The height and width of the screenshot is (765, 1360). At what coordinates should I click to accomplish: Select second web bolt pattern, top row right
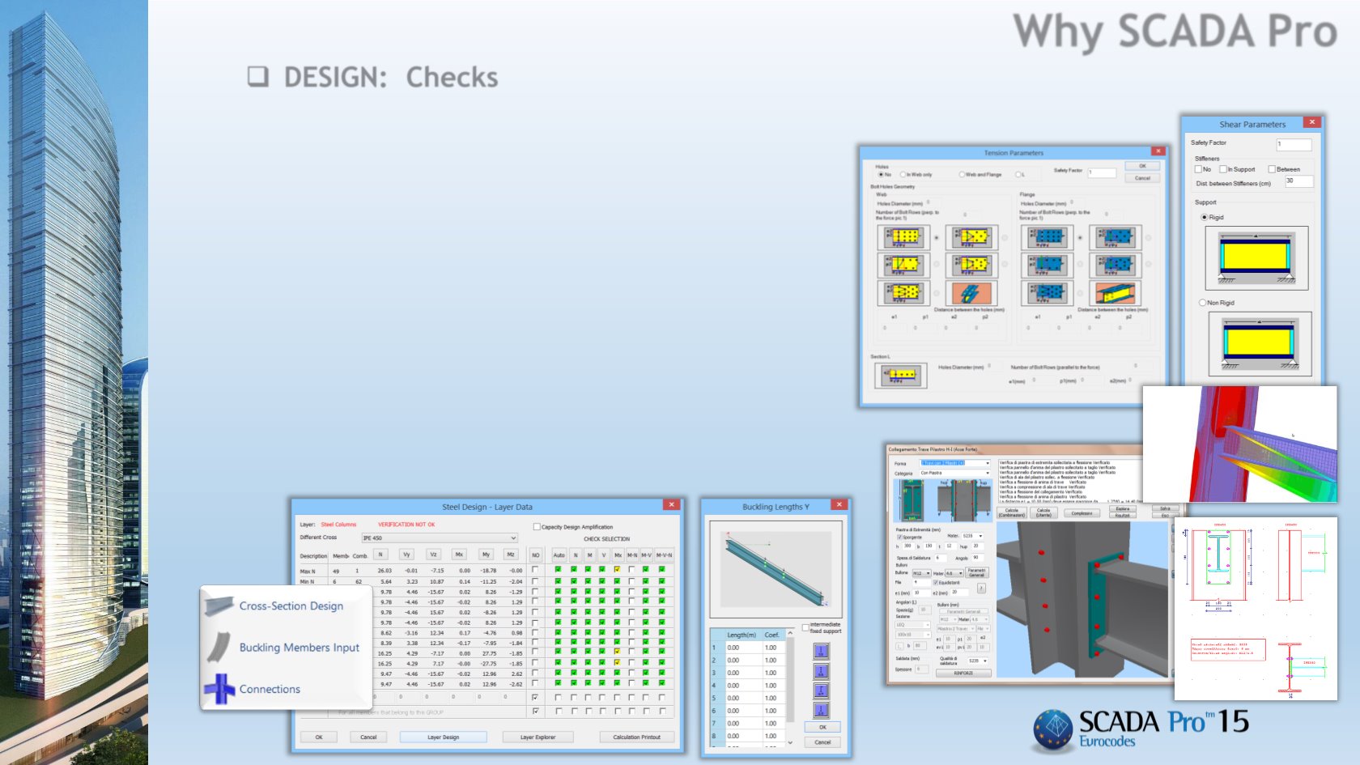[971, 237]
